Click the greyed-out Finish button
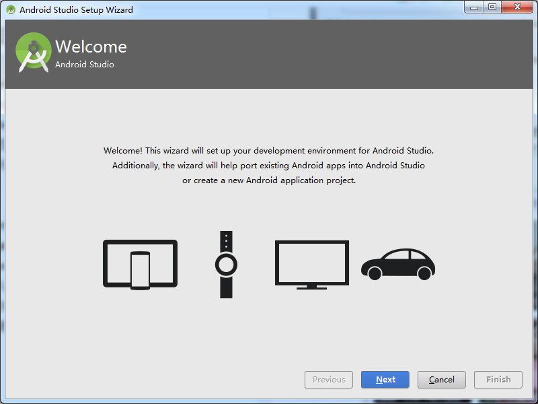 498,380
